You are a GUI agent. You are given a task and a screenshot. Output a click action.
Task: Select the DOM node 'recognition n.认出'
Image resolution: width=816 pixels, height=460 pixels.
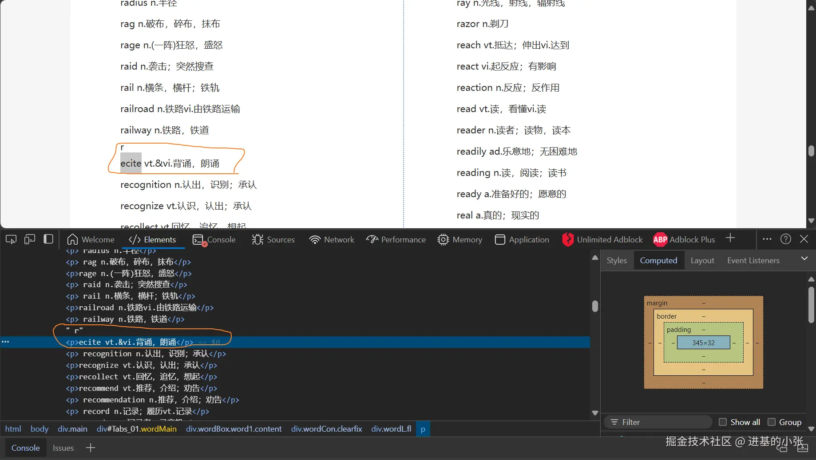[x=146, y=353]
